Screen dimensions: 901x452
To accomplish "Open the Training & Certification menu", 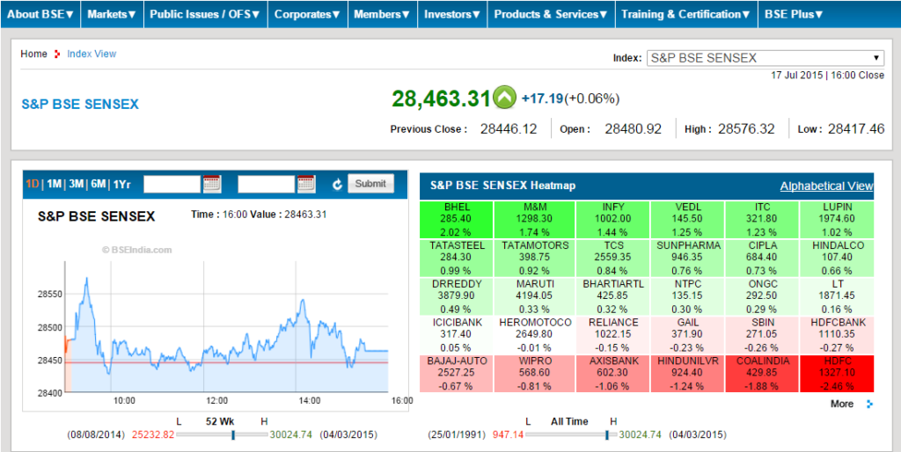I will click(686, 14).
